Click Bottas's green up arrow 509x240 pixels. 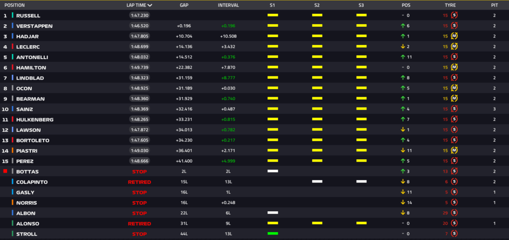pos(403,172)
